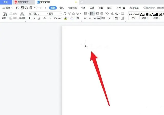
Task: Undo the last action
Action: pyautogui.click(x=35, y=8)
